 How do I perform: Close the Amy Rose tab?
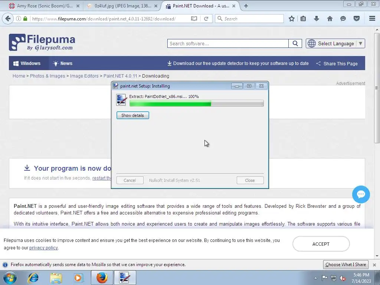(78, 6)
